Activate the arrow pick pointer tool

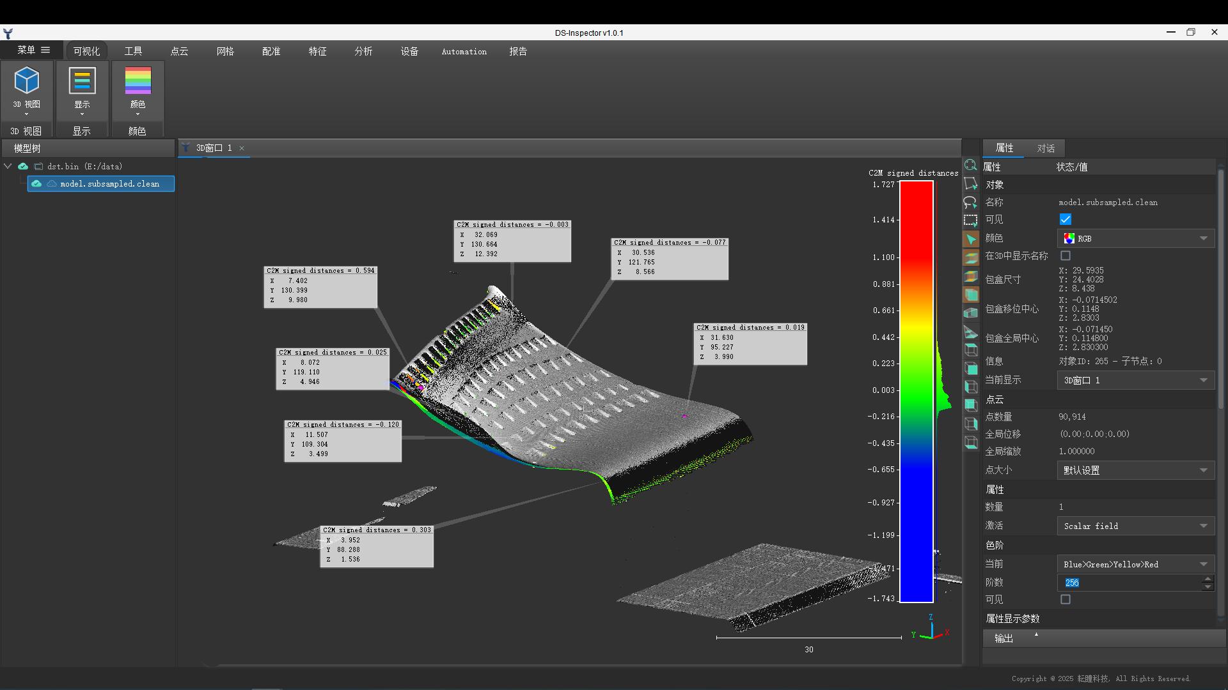pyautogui.click(x=970, y=240)
